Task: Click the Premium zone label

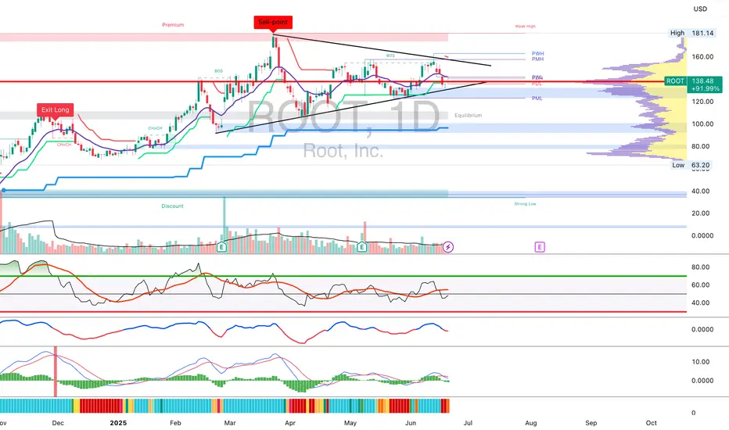Action: 173,25
